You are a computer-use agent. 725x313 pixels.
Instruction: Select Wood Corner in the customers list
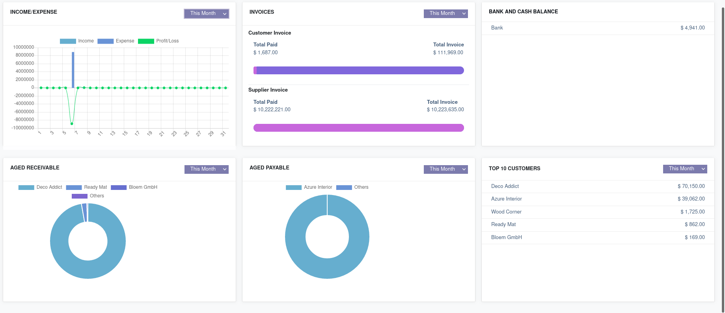(506, 212)
